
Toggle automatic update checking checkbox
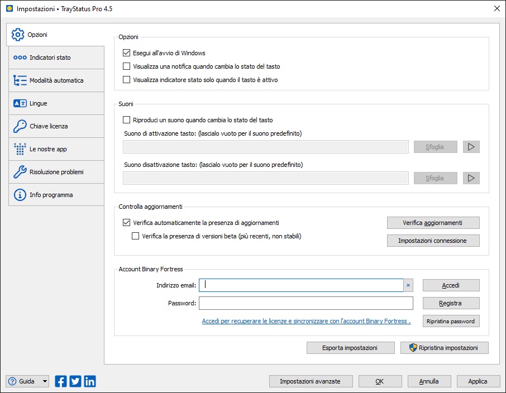(x=126, y=223)
